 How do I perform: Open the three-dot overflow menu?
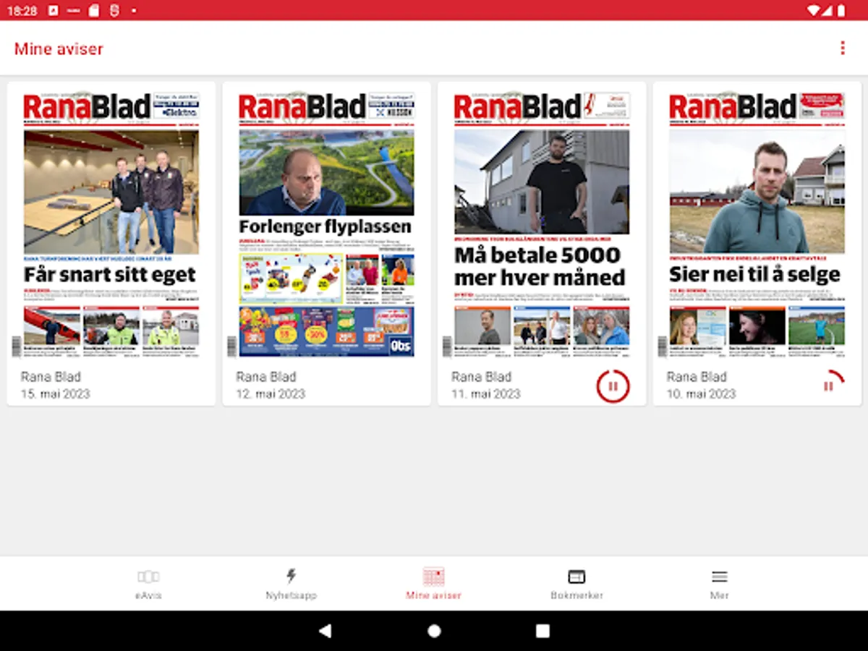tap(842, 48)
